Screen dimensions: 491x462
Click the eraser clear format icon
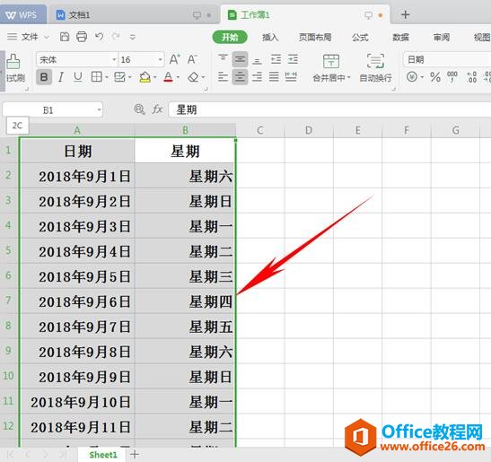[193, 77]
